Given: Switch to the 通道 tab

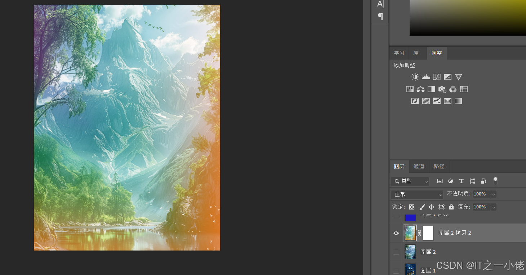Looking at the screenshot, I should coord(419,166).
